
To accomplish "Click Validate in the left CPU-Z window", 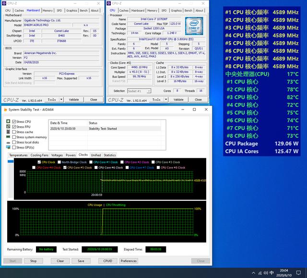I will pos(74,99).
